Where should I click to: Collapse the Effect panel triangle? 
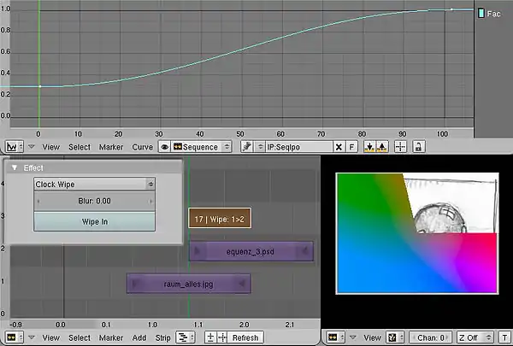pos(15,167)
